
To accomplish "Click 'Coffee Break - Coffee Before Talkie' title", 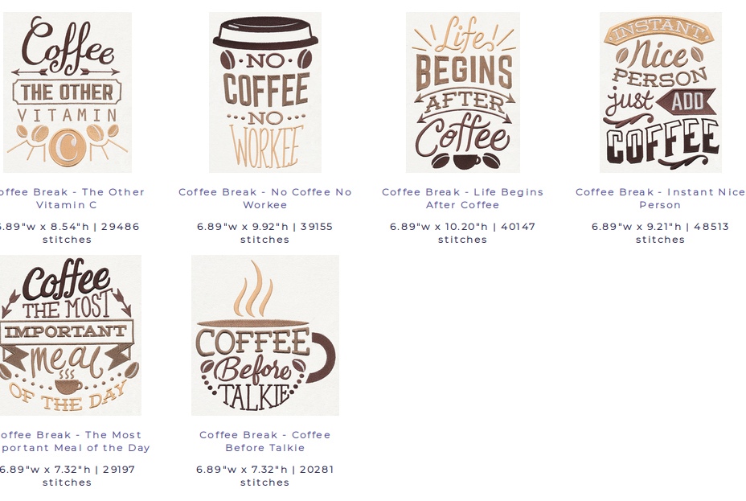I will click(x=265, y=441).
